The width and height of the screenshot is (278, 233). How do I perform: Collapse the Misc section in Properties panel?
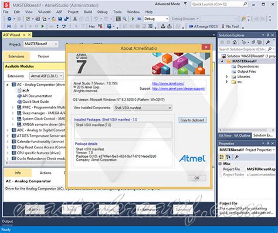click(x=221, y=164)
